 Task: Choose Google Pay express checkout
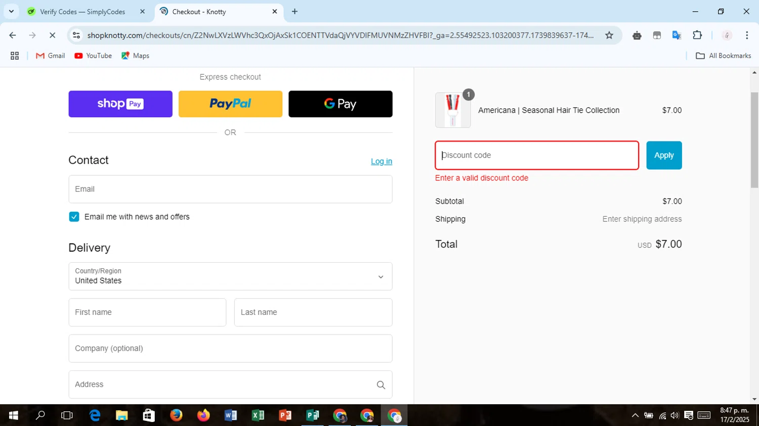tap(341, 104)
